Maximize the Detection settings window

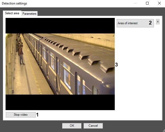coord(147,3)
